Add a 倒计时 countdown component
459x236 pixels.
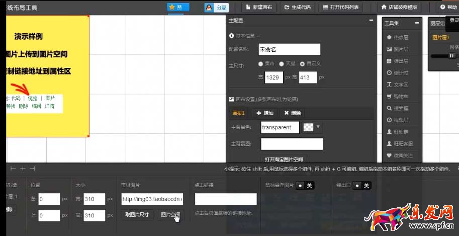[x=397, y=73]
